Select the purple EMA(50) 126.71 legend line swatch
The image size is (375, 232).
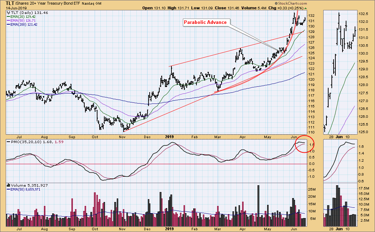pos(8,21)
